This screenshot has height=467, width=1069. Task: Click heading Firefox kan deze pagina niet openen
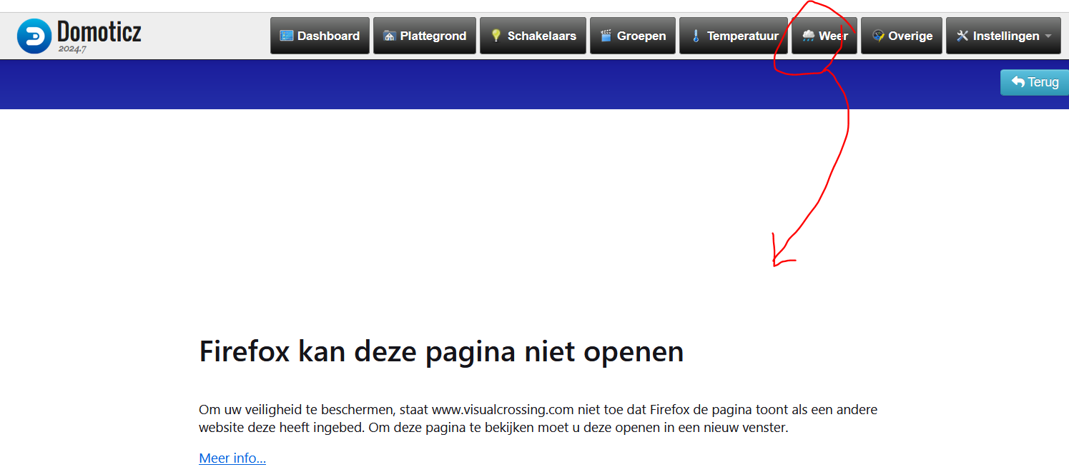441,351
